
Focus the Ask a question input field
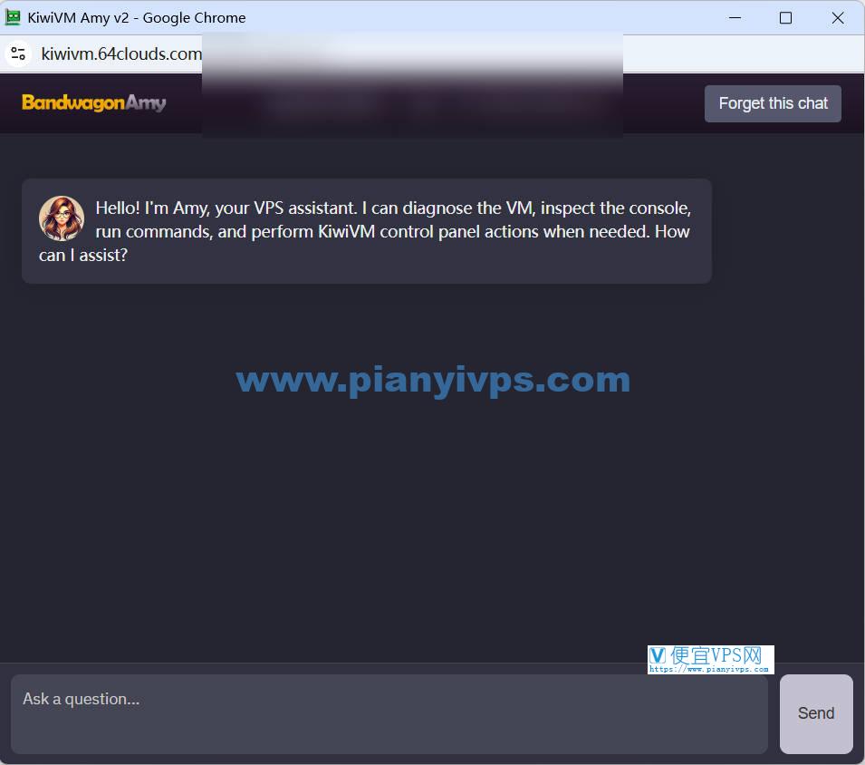[389, 713]
